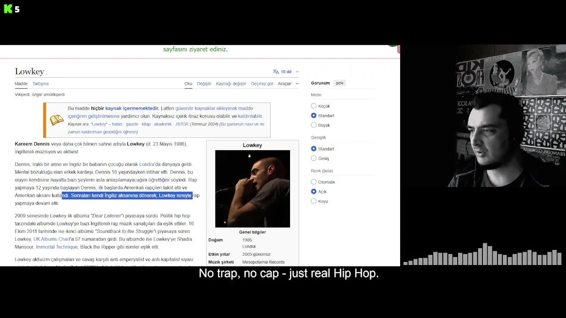The height and width of the screenshot is (318, 566).
Task: Switch to the Tartışma tab
Action: (x=40, y=83)
